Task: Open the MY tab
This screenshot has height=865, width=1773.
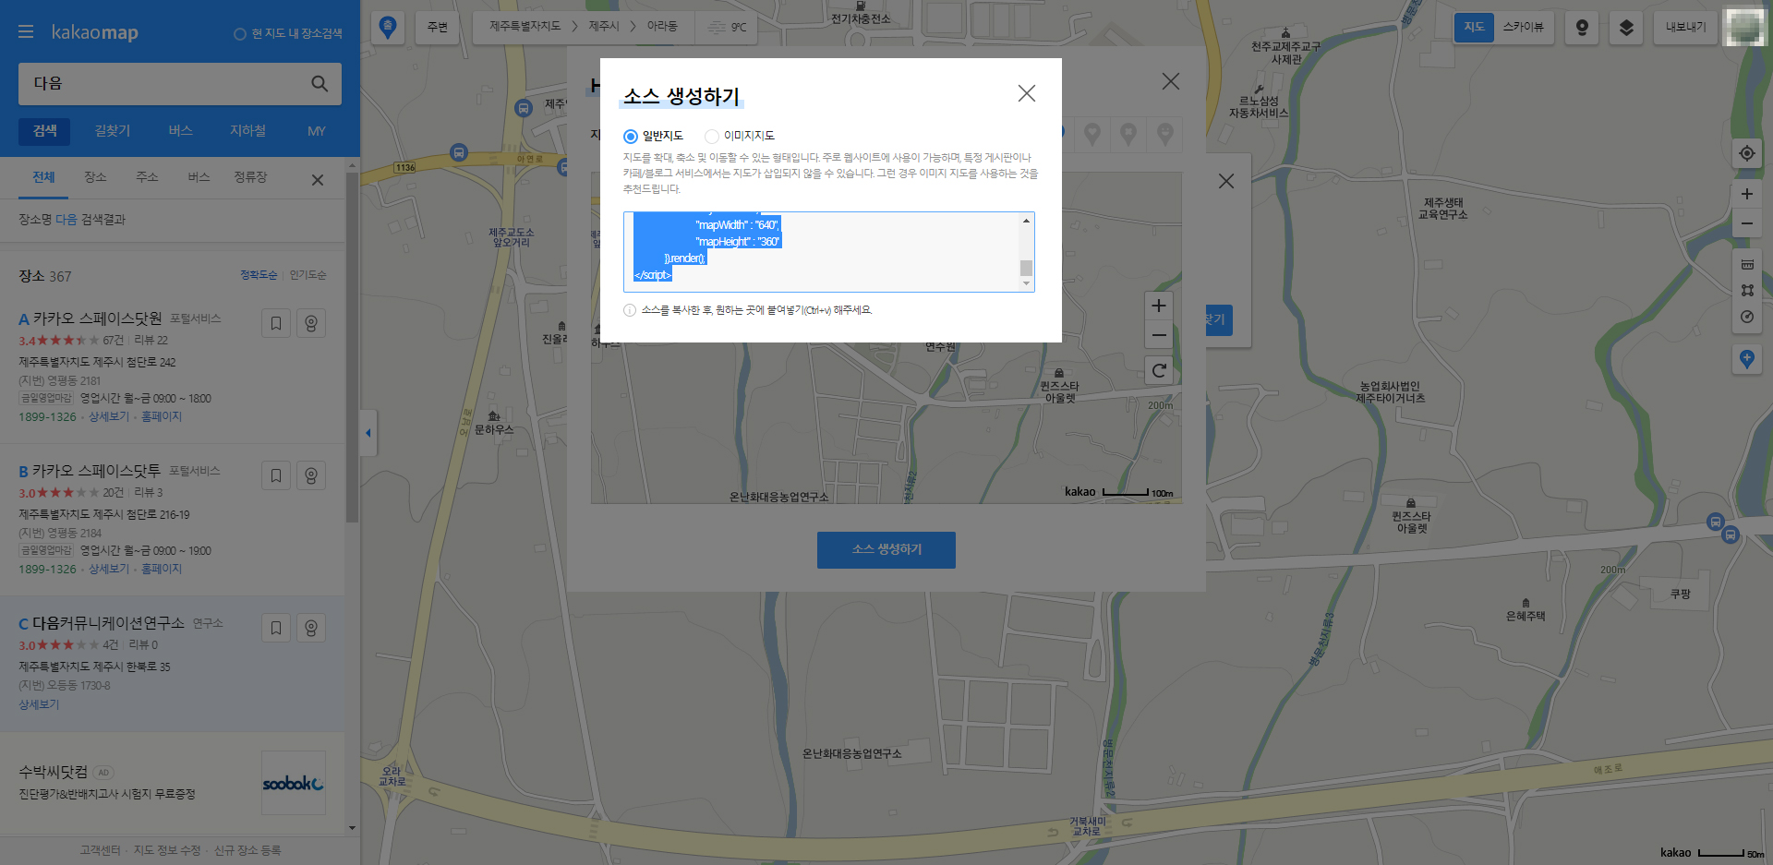Action: (x=316, y=131)
